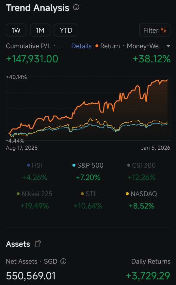Toggle the NASDAQ benchmark line
This screenshot has width=176, height=285.
pyautogui.click(x=141, y=194)
